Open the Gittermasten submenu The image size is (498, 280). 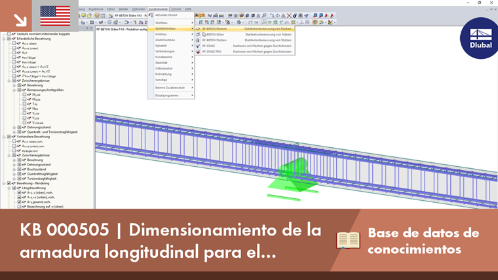coord(171,69)
